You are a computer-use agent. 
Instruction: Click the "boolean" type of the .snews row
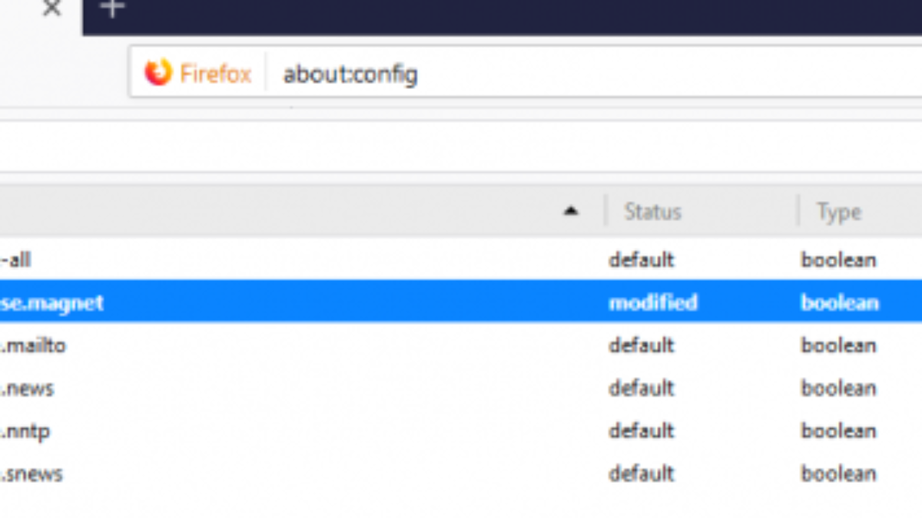839,473
